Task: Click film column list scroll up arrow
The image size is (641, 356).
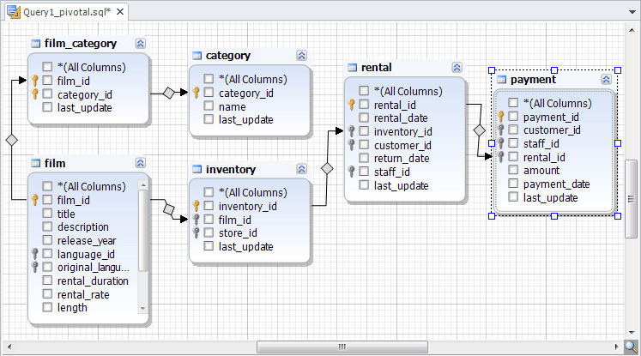Action: tap(142, 185)
